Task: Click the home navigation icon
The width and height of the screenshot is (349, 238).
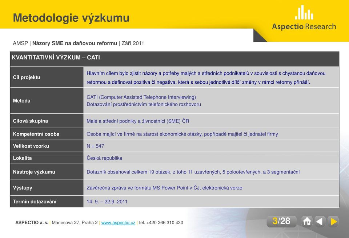Action: pyautogui.click(x=307, y=221)
